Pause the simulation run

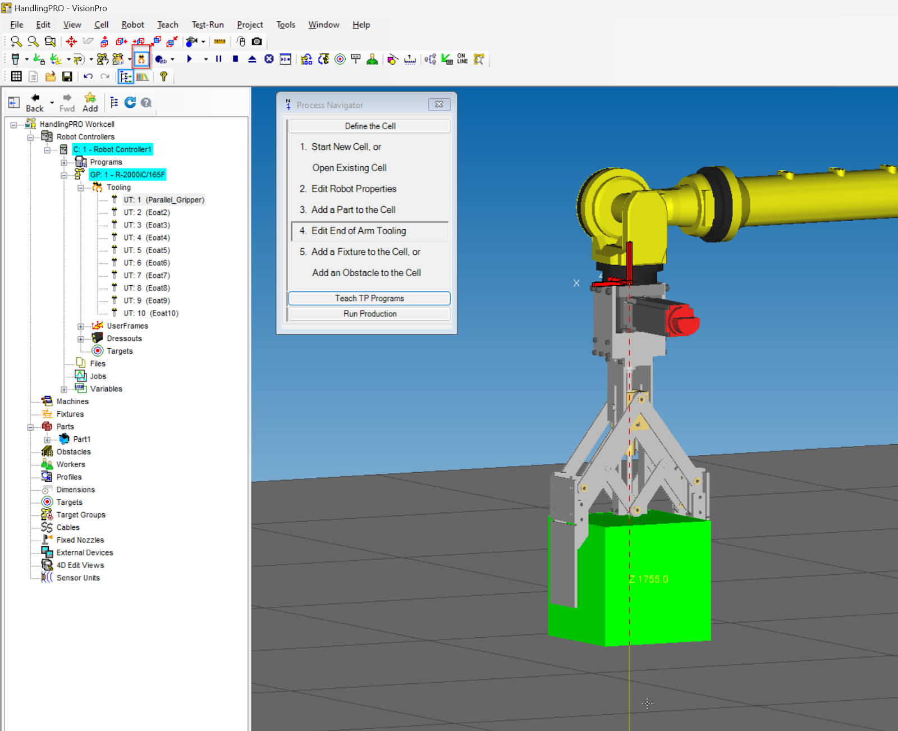[x=219, y=59]
